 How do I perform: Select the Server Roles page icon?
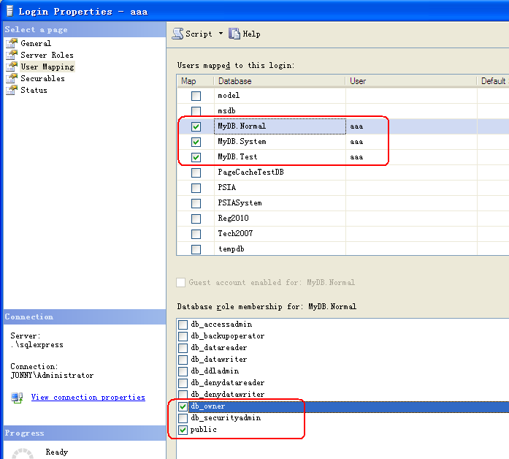click(11, 55)
